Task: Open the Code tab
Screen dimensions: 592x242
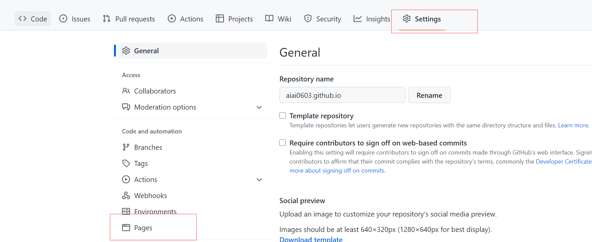Action: point(33,19)
